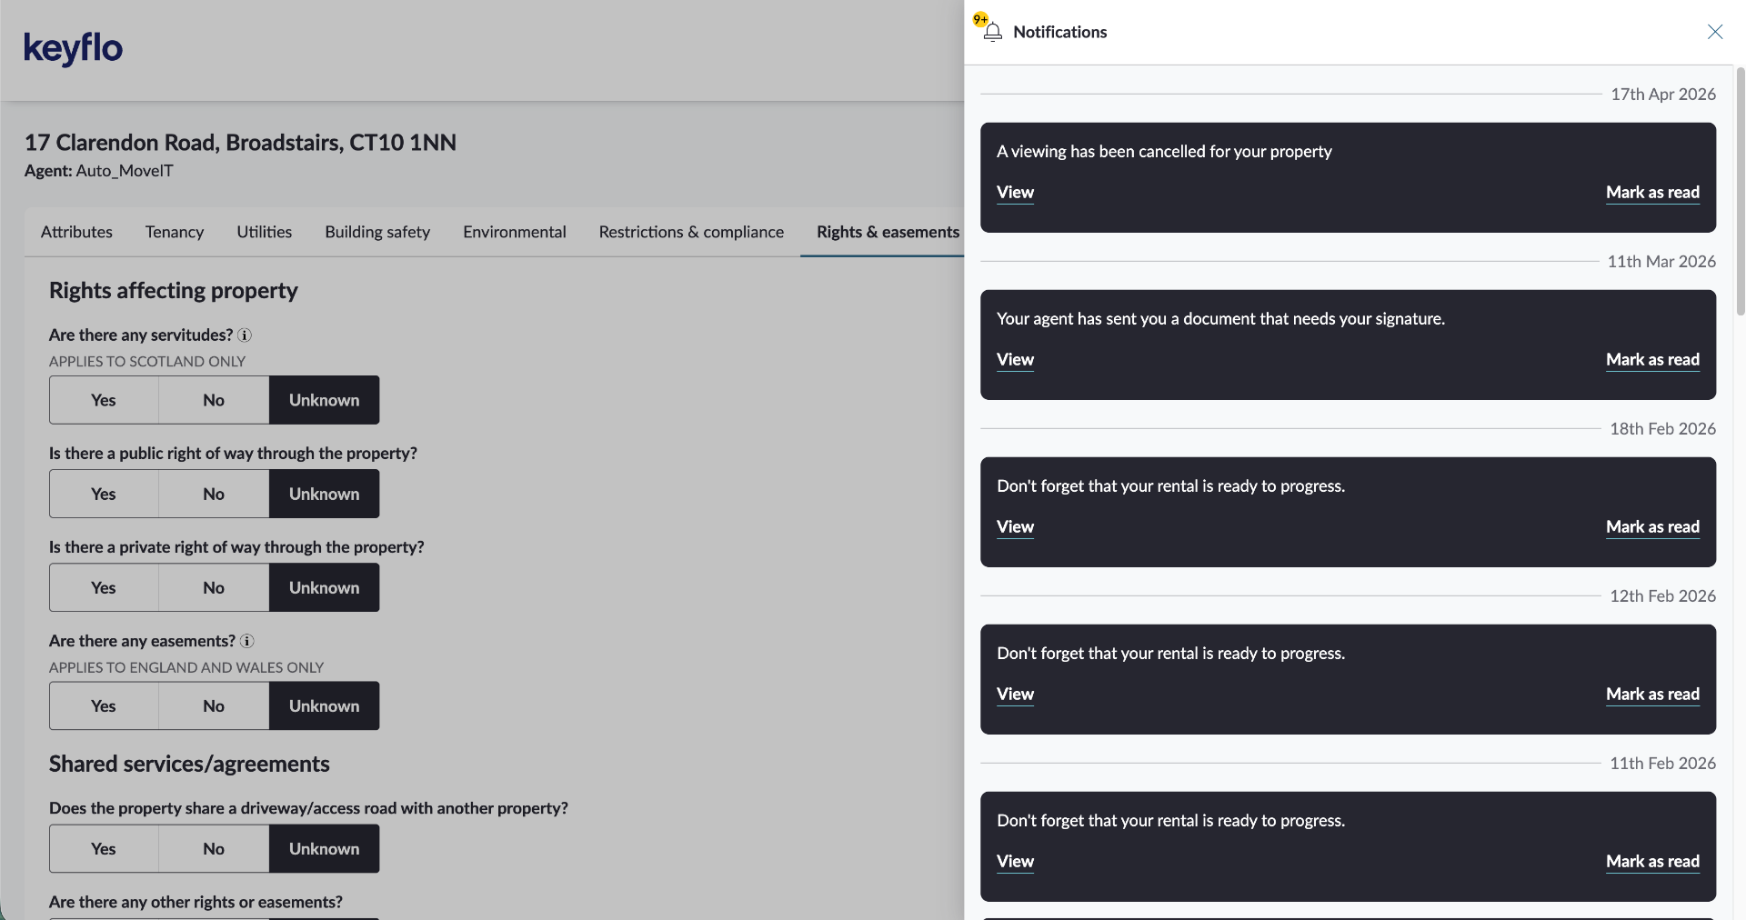1746x920 pixels.
Task: Choose No for public right of way
Action: coord(214,494)
